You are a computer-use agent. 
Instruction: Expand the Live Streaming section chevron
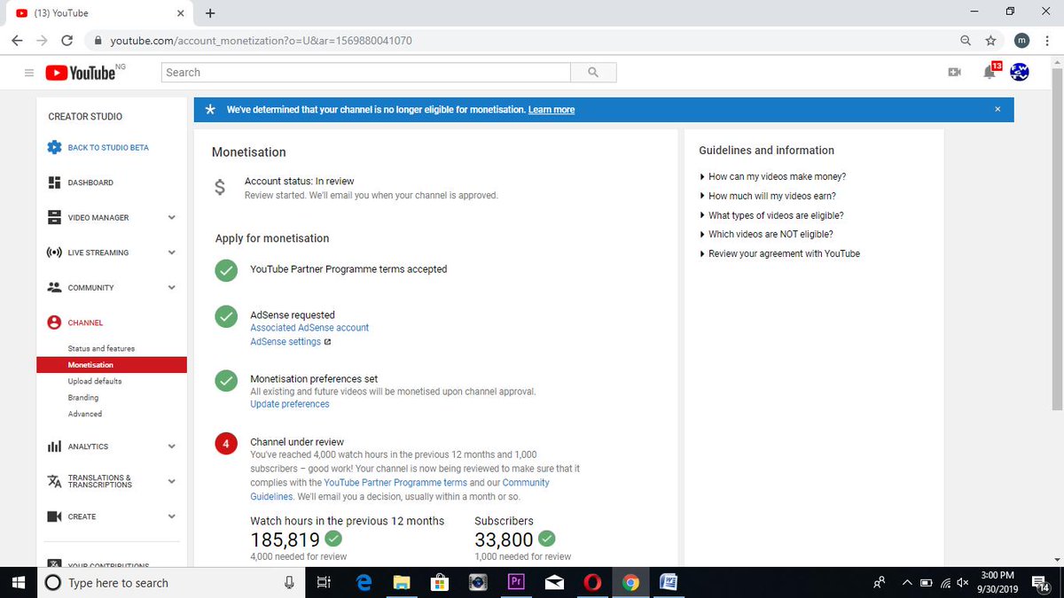click(172, 252)
